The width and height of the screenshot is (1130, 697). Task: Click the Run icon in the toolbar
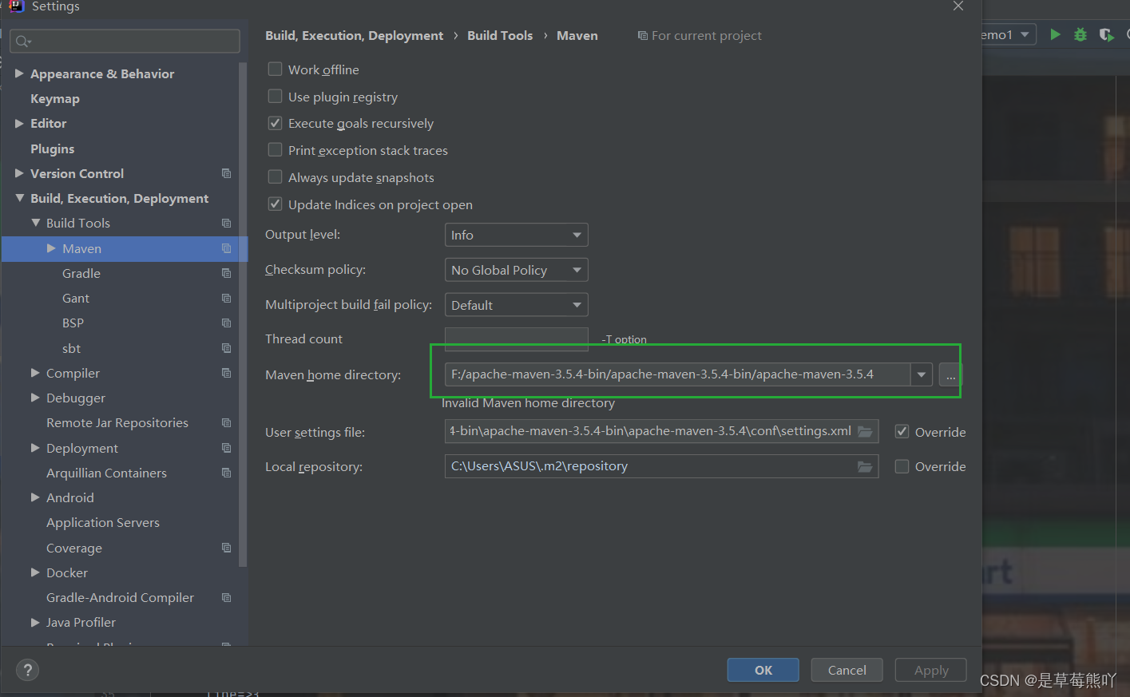click(x=1055, y=34)
